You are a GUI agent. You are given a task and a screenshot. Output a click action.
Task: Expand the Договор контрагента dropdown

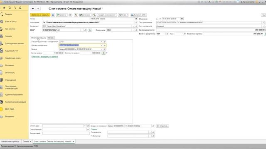coord(101,46)
